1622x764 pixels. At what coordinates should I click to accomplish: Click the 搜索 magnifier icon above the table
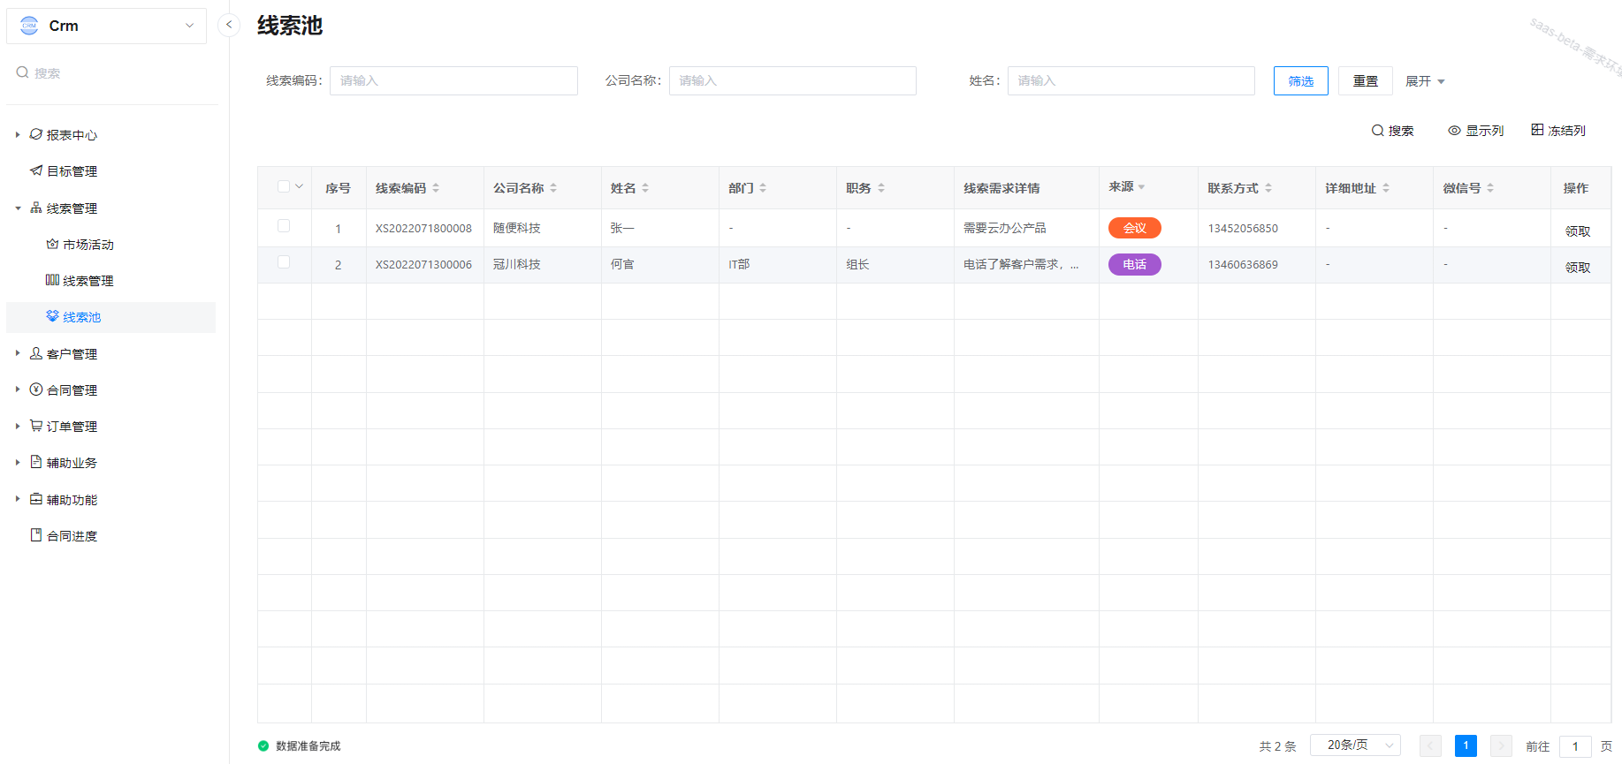pos(1377,130)
